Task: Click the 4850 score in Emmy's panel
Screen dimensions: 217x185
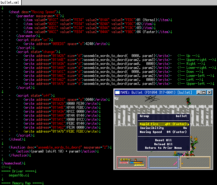Action: coord(139,165)
